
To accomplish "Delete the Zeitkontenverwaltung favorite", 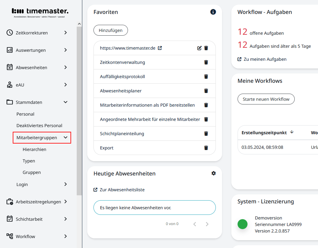I will (206, 62).
